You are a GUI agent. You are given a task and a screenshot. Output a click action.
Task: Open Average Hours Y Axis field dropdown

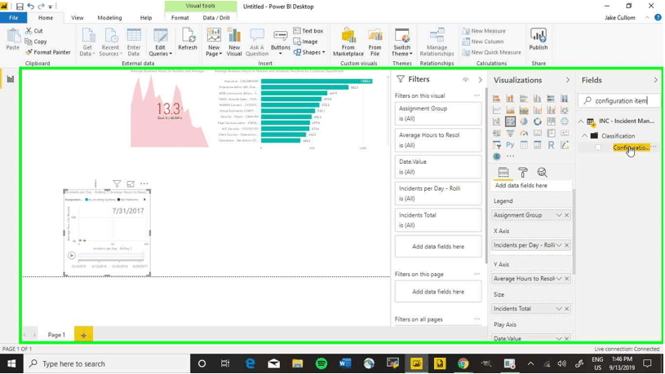click(559, 279)
